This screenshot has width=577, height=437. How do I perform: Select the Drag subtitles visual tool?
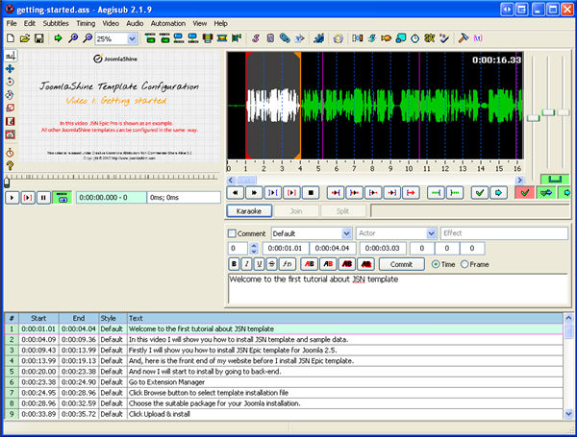coord(11,69)
